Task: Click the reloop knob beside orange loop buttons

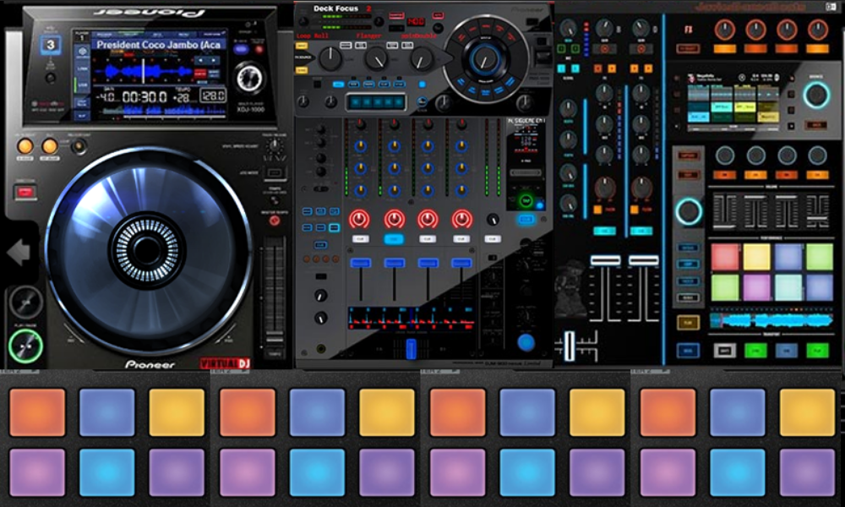Action: (x=79, y=146)
